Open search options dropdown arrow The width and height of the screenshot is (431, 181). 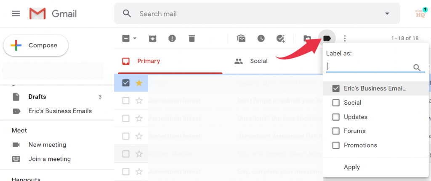[387, 14]
